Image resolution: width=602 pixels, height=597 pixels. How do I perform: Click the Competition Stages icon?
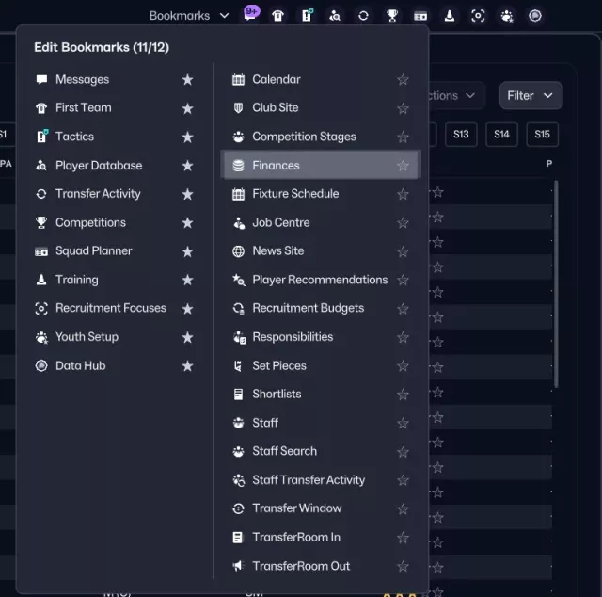pyautogui.click(x=238, y=137)
